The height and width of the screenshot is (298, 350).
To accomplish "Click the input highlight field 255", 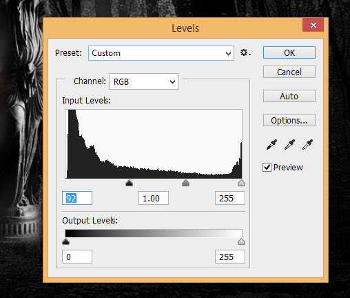I will point(230,198).
